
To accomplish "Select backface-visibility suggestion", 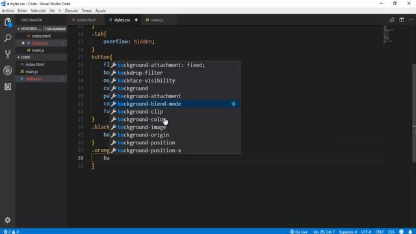I will [175, 81].
